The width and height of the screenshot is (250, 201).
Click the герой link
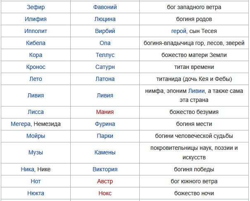[x=179, y=31]
